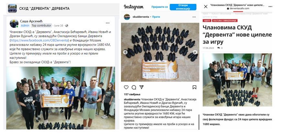This screenshot has width=287, height=134.
Task: Click the Пријавите се login link
Action: point(160,7)
